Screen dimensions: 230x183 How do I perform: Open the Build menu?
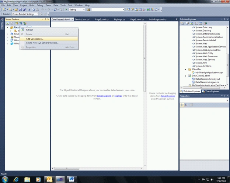(32, 5)
